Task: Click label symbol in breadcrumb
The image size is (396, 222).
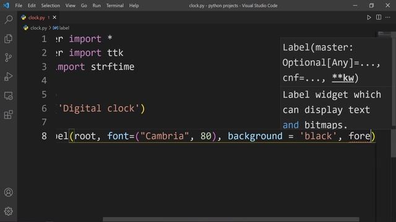Action: pos(64,28)
